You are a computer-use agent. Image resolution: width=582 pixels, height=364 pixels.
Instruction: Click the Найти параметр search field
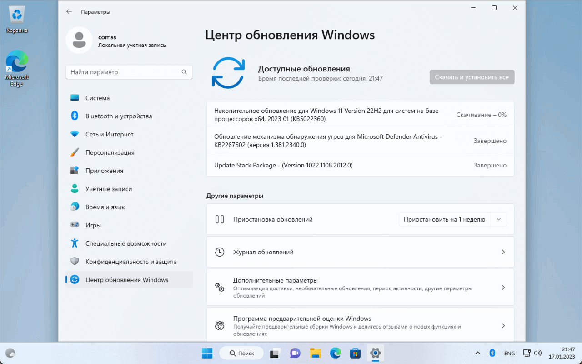129,72
